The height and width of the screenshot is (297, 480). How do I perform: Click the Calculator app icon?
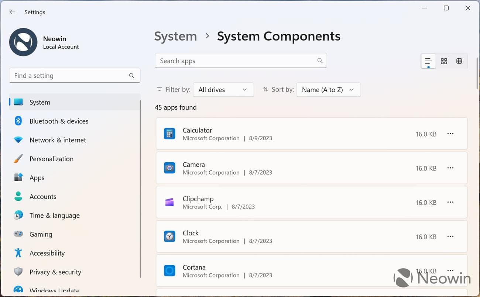pyautogui.click(x=169, y=134)
